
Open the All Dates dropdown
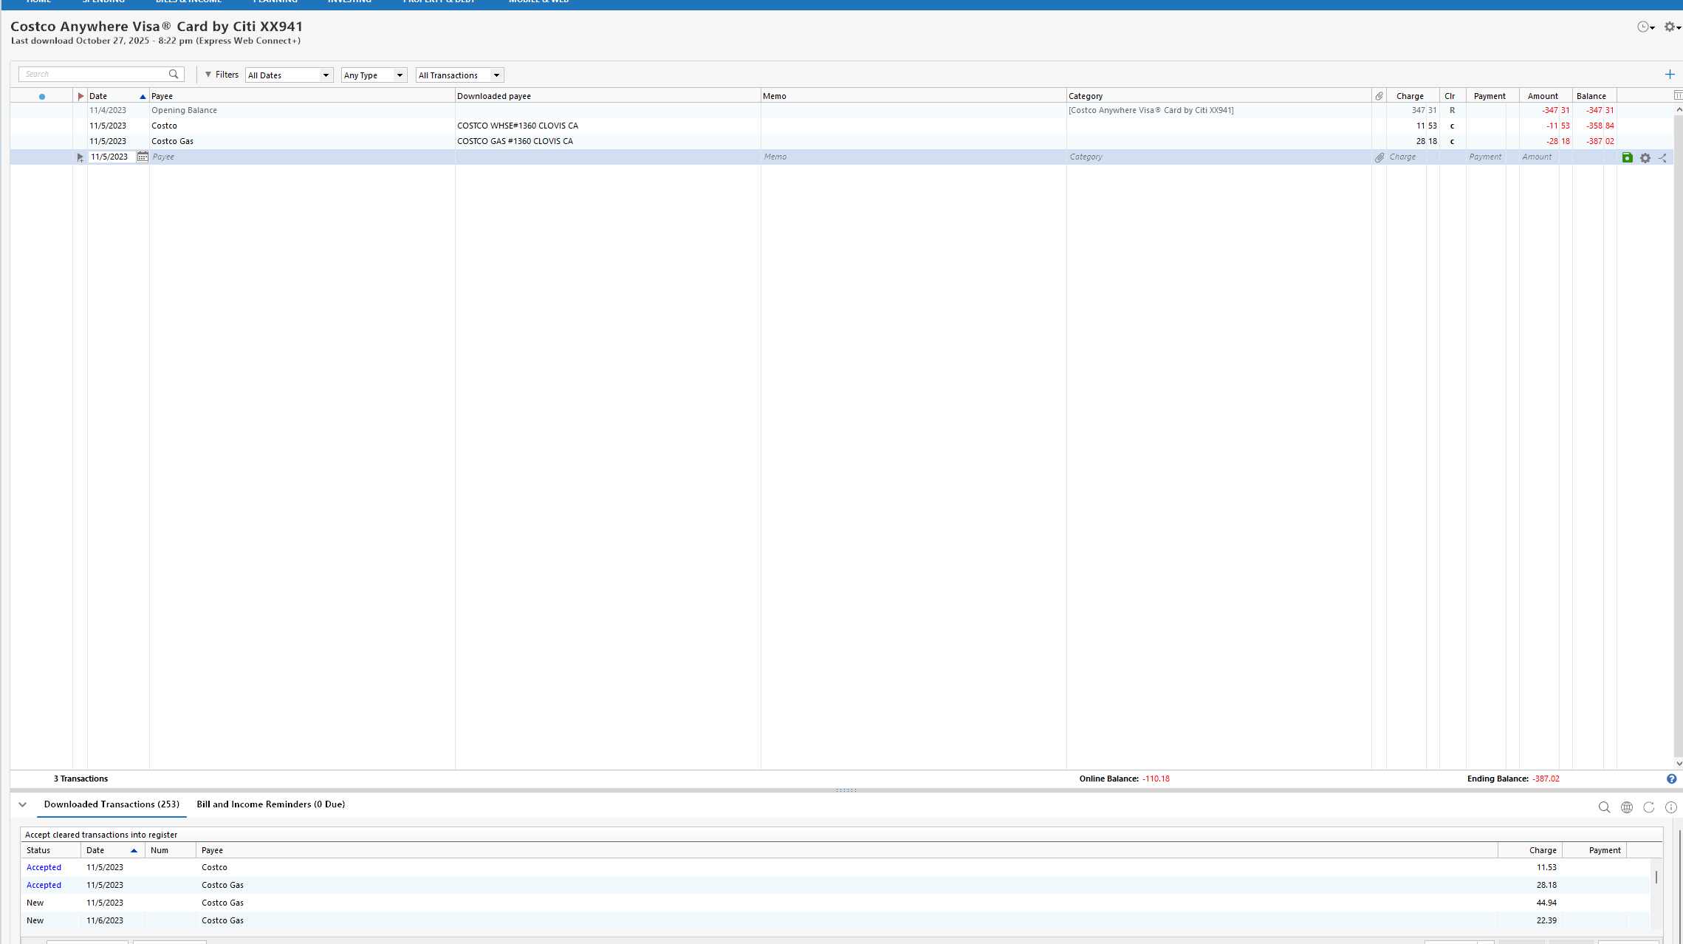[289, 75]
